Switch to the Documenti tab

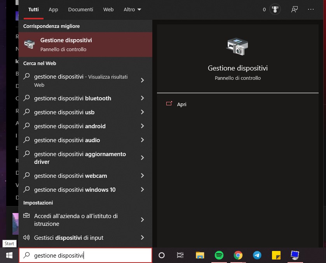80,10
